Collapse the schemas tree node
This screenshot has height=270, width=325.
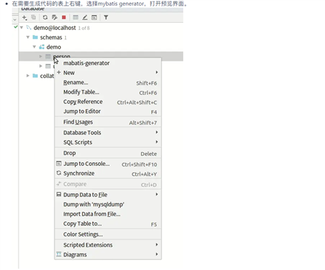pos(28,37)
